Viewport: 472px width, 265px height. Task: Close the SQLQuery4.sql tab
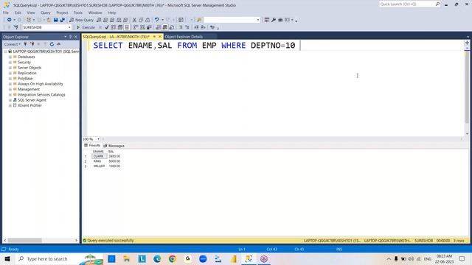click(x=160, y=37)
